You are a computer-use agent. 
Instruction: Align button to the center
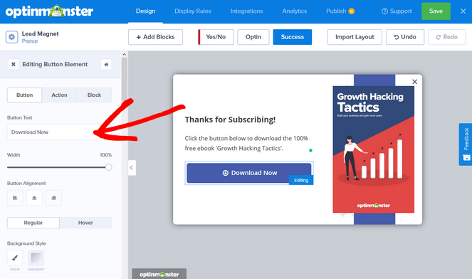(x=34, y=198)
